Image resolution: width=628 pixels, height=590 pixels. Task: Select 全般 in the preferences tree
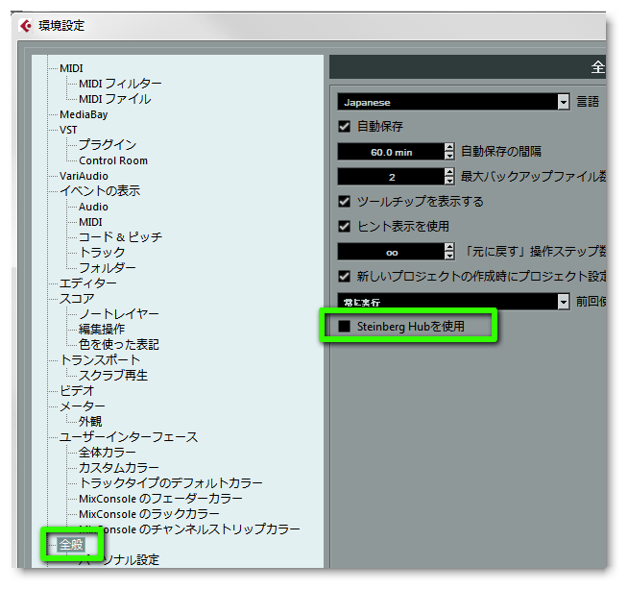tap(71, 545)
